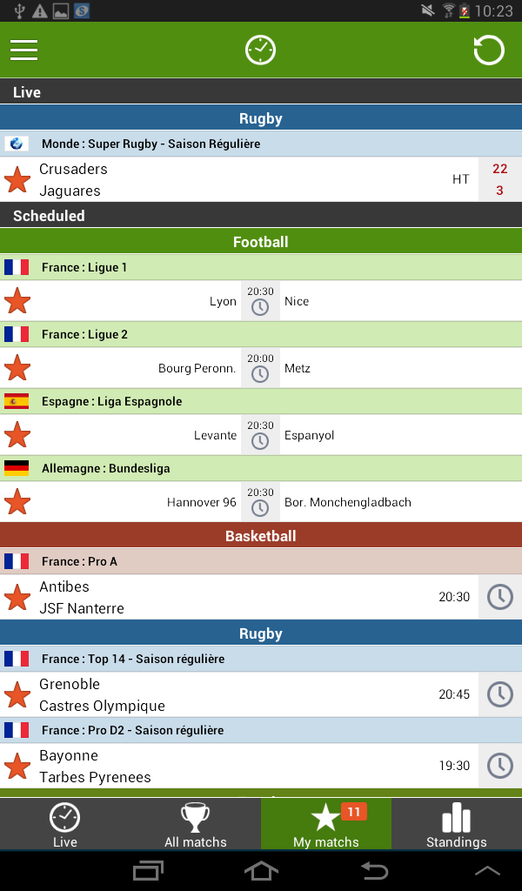
Task: Select the My matchs tab
Action: 326,824
